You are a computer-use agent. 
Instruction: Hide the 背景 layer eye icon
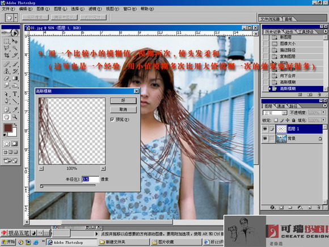[x=265, y=139]
